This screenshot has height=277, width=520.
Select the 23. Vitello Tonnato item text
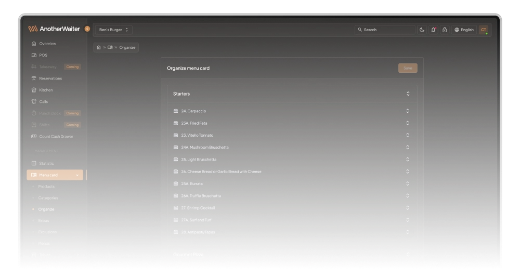[197, 135]
